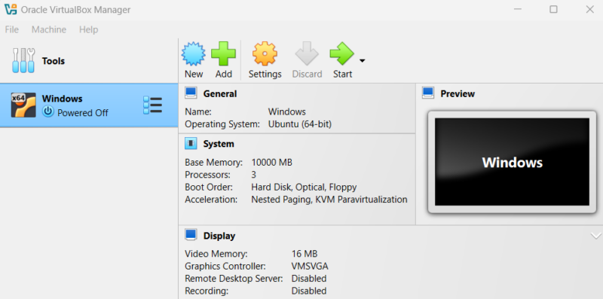This screenshot has height=299, width=603.
Task: Click 'Hard Disk, Optical, Floppy' boot order
Action: 304,188
